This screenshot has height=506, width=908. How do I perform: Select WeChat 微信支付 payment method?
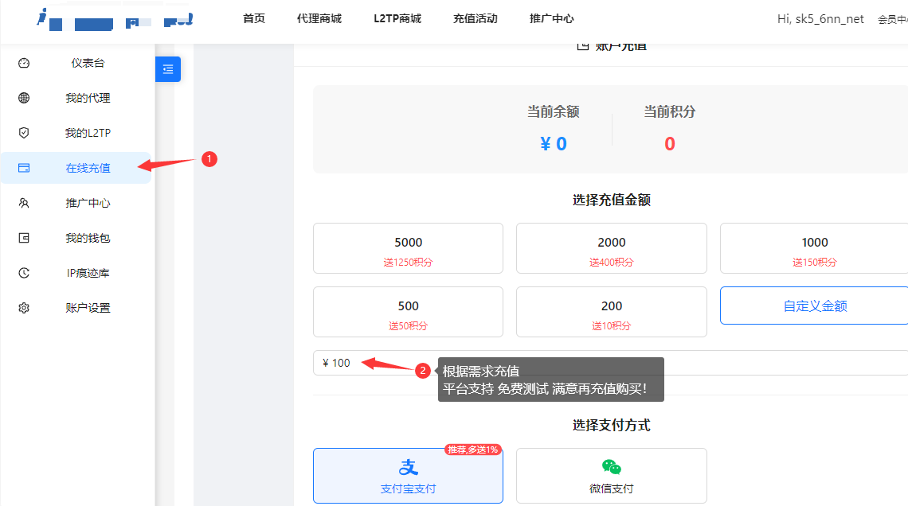click(611, 475)
